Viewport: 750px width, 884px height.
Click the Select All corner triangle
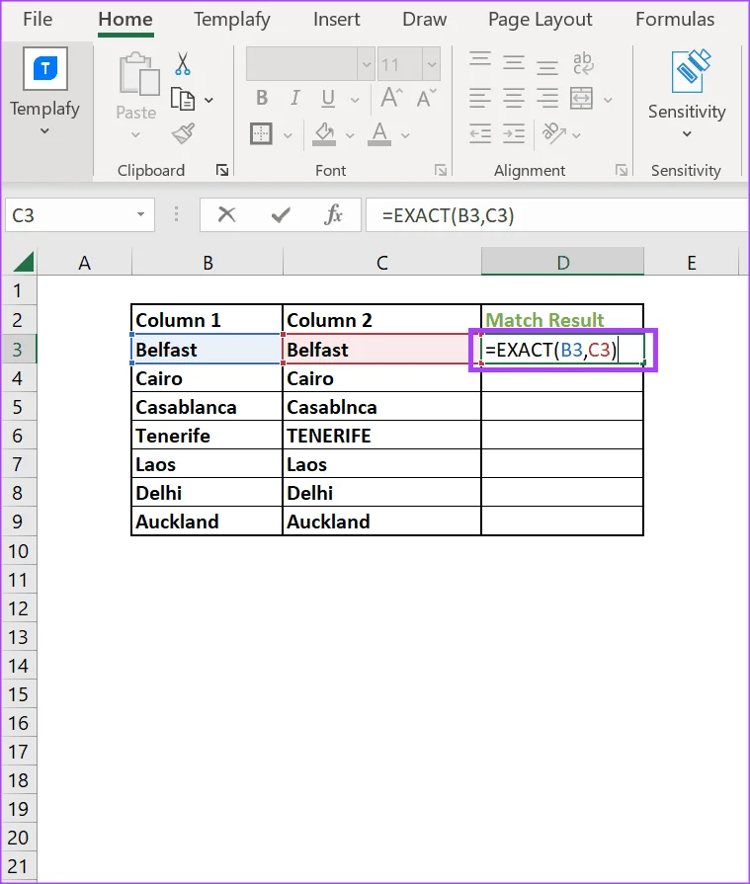[23, 262]
